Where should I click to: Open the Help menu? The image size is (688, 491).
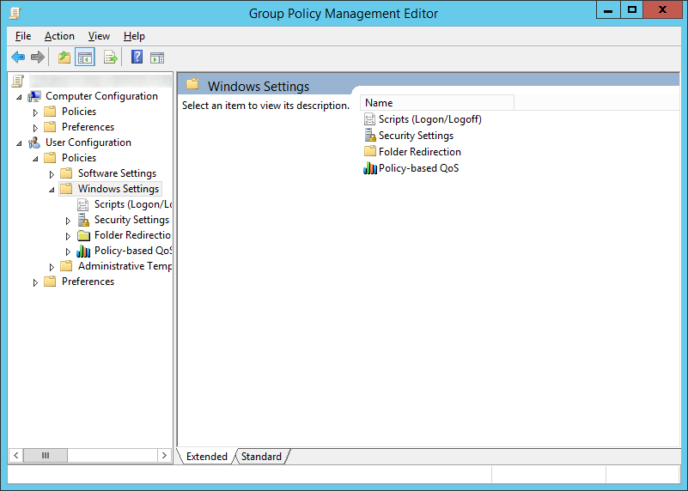click(134, 36)
